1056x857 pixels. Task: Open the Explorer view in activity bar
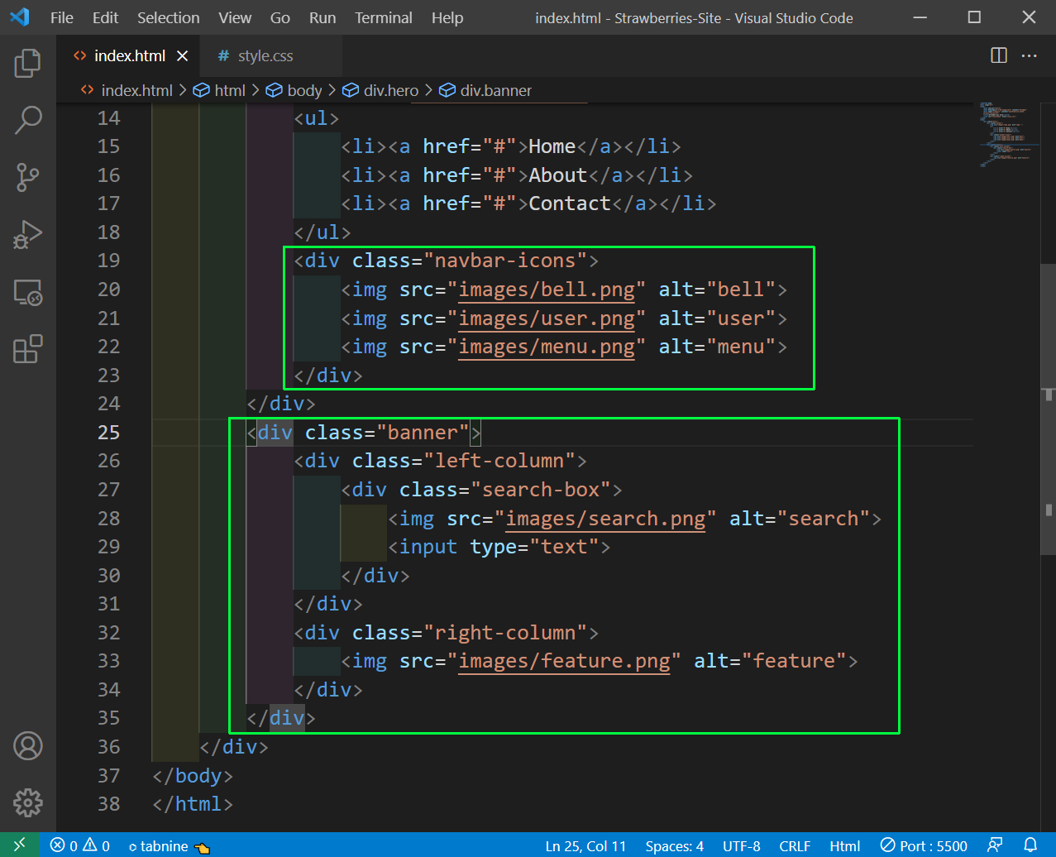27,63
